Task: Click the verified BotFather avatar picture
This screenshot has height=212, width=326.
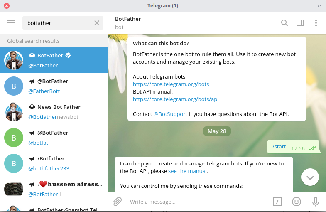Action: click(14, 60)
